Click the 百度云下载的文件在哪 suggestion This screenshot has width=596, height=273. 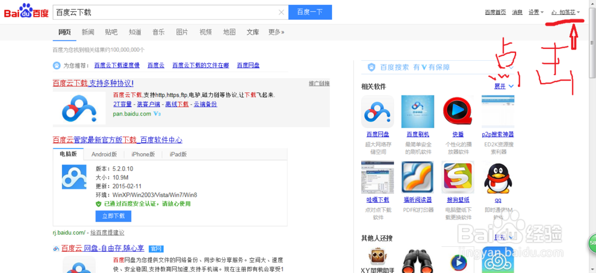tap(201, 66)
